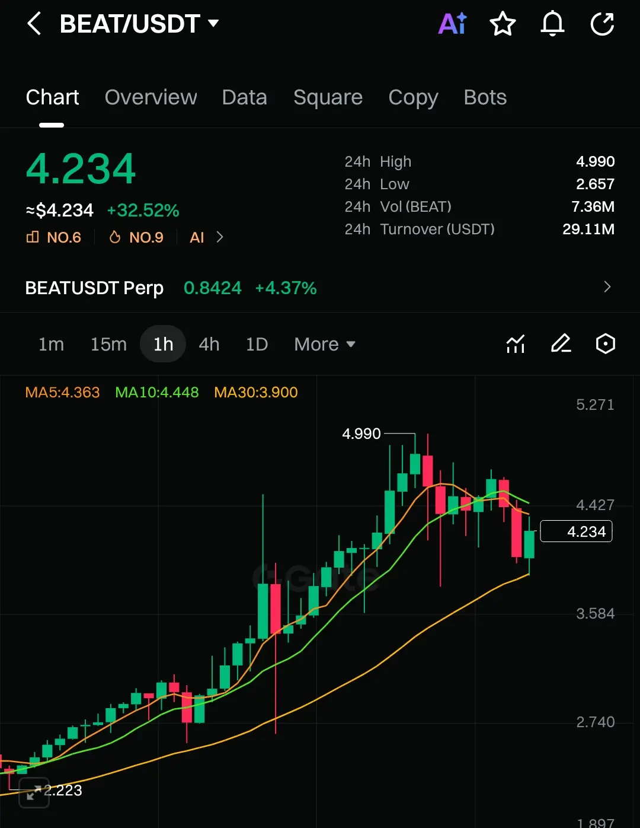Set a price alert with bell icon
The height and width of the screenshot is (828, 640).
tap(552, 24)
